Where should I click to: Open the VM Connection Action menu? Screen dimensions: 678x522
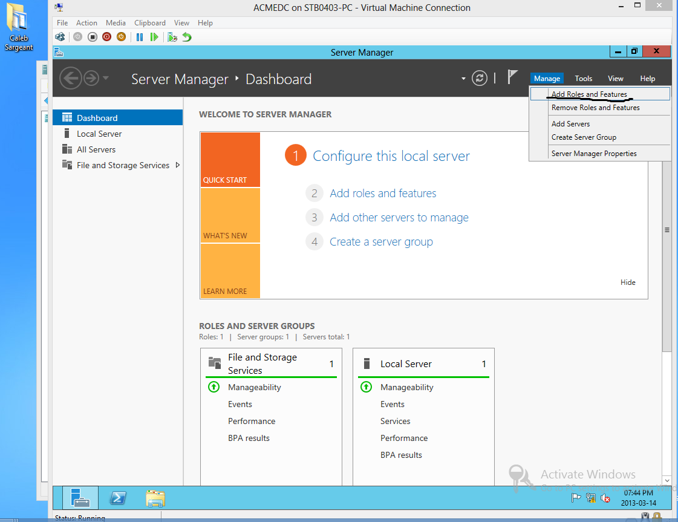point(86,23)
